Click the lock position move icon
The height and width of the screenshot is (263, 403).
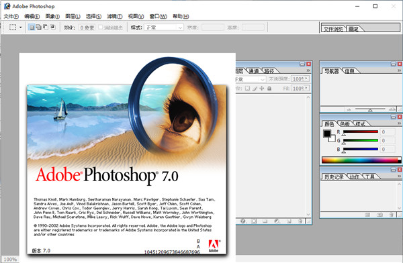[262, 89]
